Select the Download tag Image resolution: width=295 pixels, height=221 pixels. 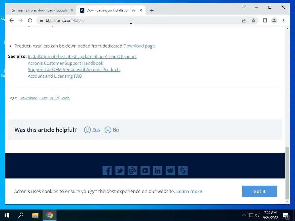point(29,98)
